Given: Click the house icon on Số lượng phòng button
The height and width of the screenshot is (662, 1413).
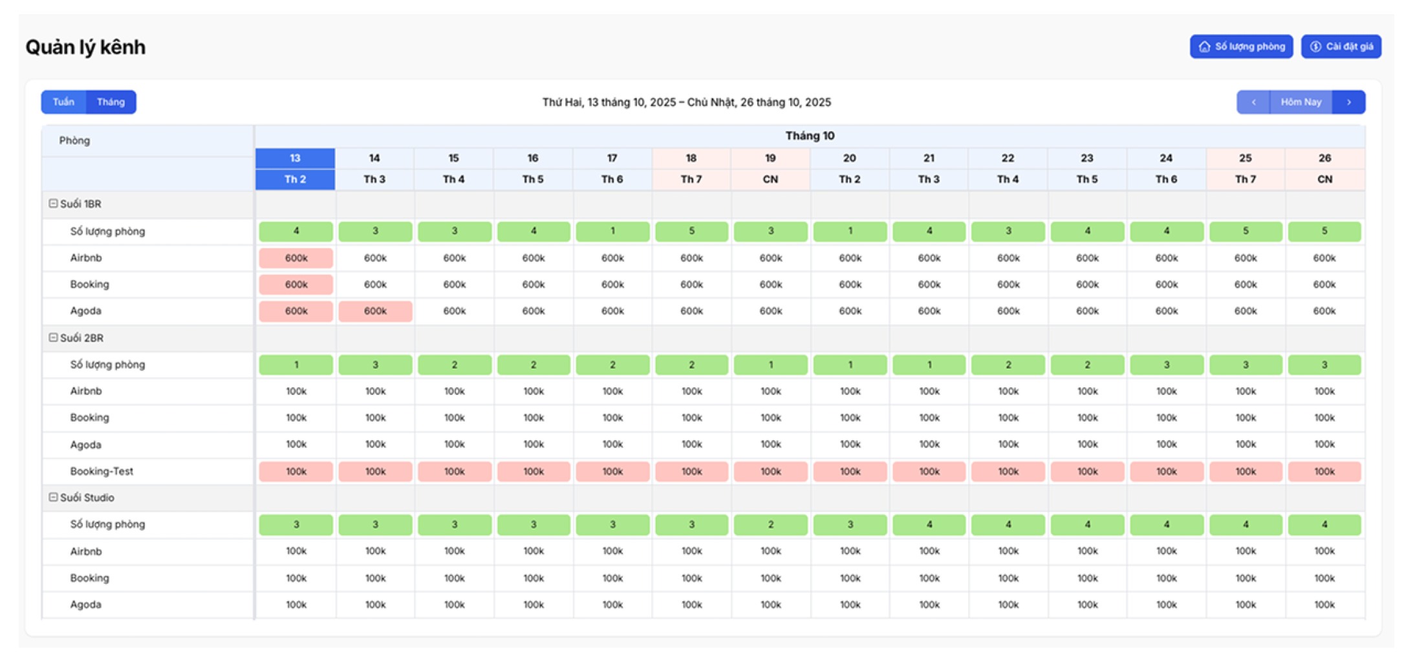Looking at the screenshot, I should click(x=1204, y=47).
